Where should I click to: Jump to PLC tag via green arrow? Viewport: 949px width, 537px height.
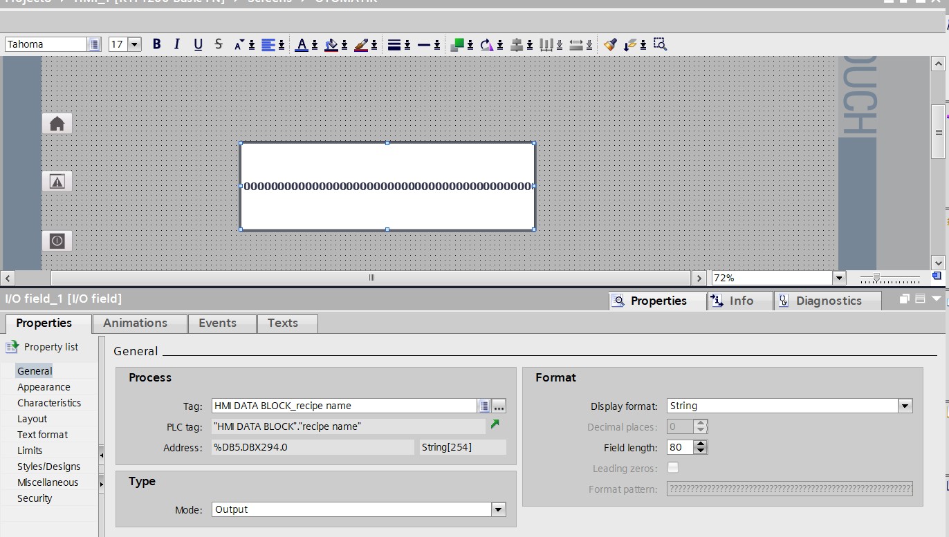(x=495, y=424)
